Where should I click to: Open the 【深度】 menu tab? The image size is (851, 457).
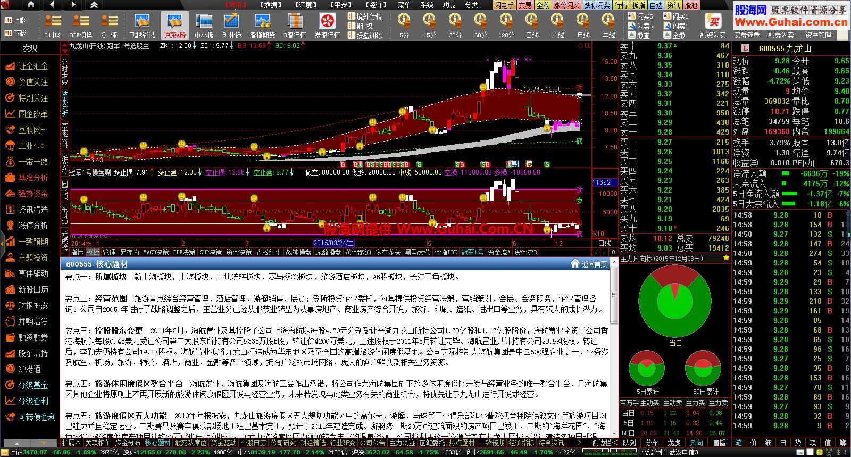coord(306,5)
